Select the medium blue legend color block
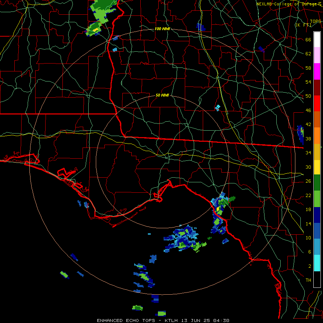The height and width of the screenshot is (323, 323). 317,231
